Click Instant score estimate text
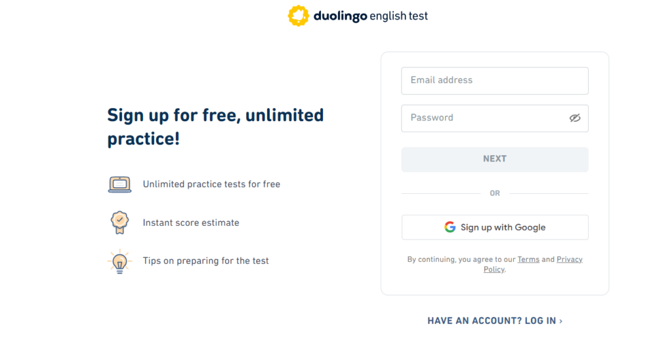The width and height of the screenshot is (672, 364). (x=191, y=223)
